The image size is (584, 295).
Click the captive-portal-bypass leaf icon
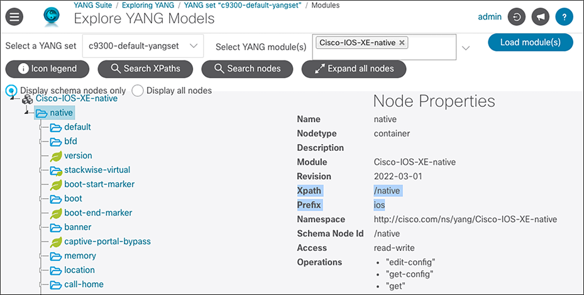coord(56,242)
